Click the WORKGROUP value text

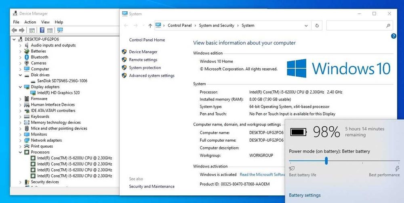coord(261,156)
